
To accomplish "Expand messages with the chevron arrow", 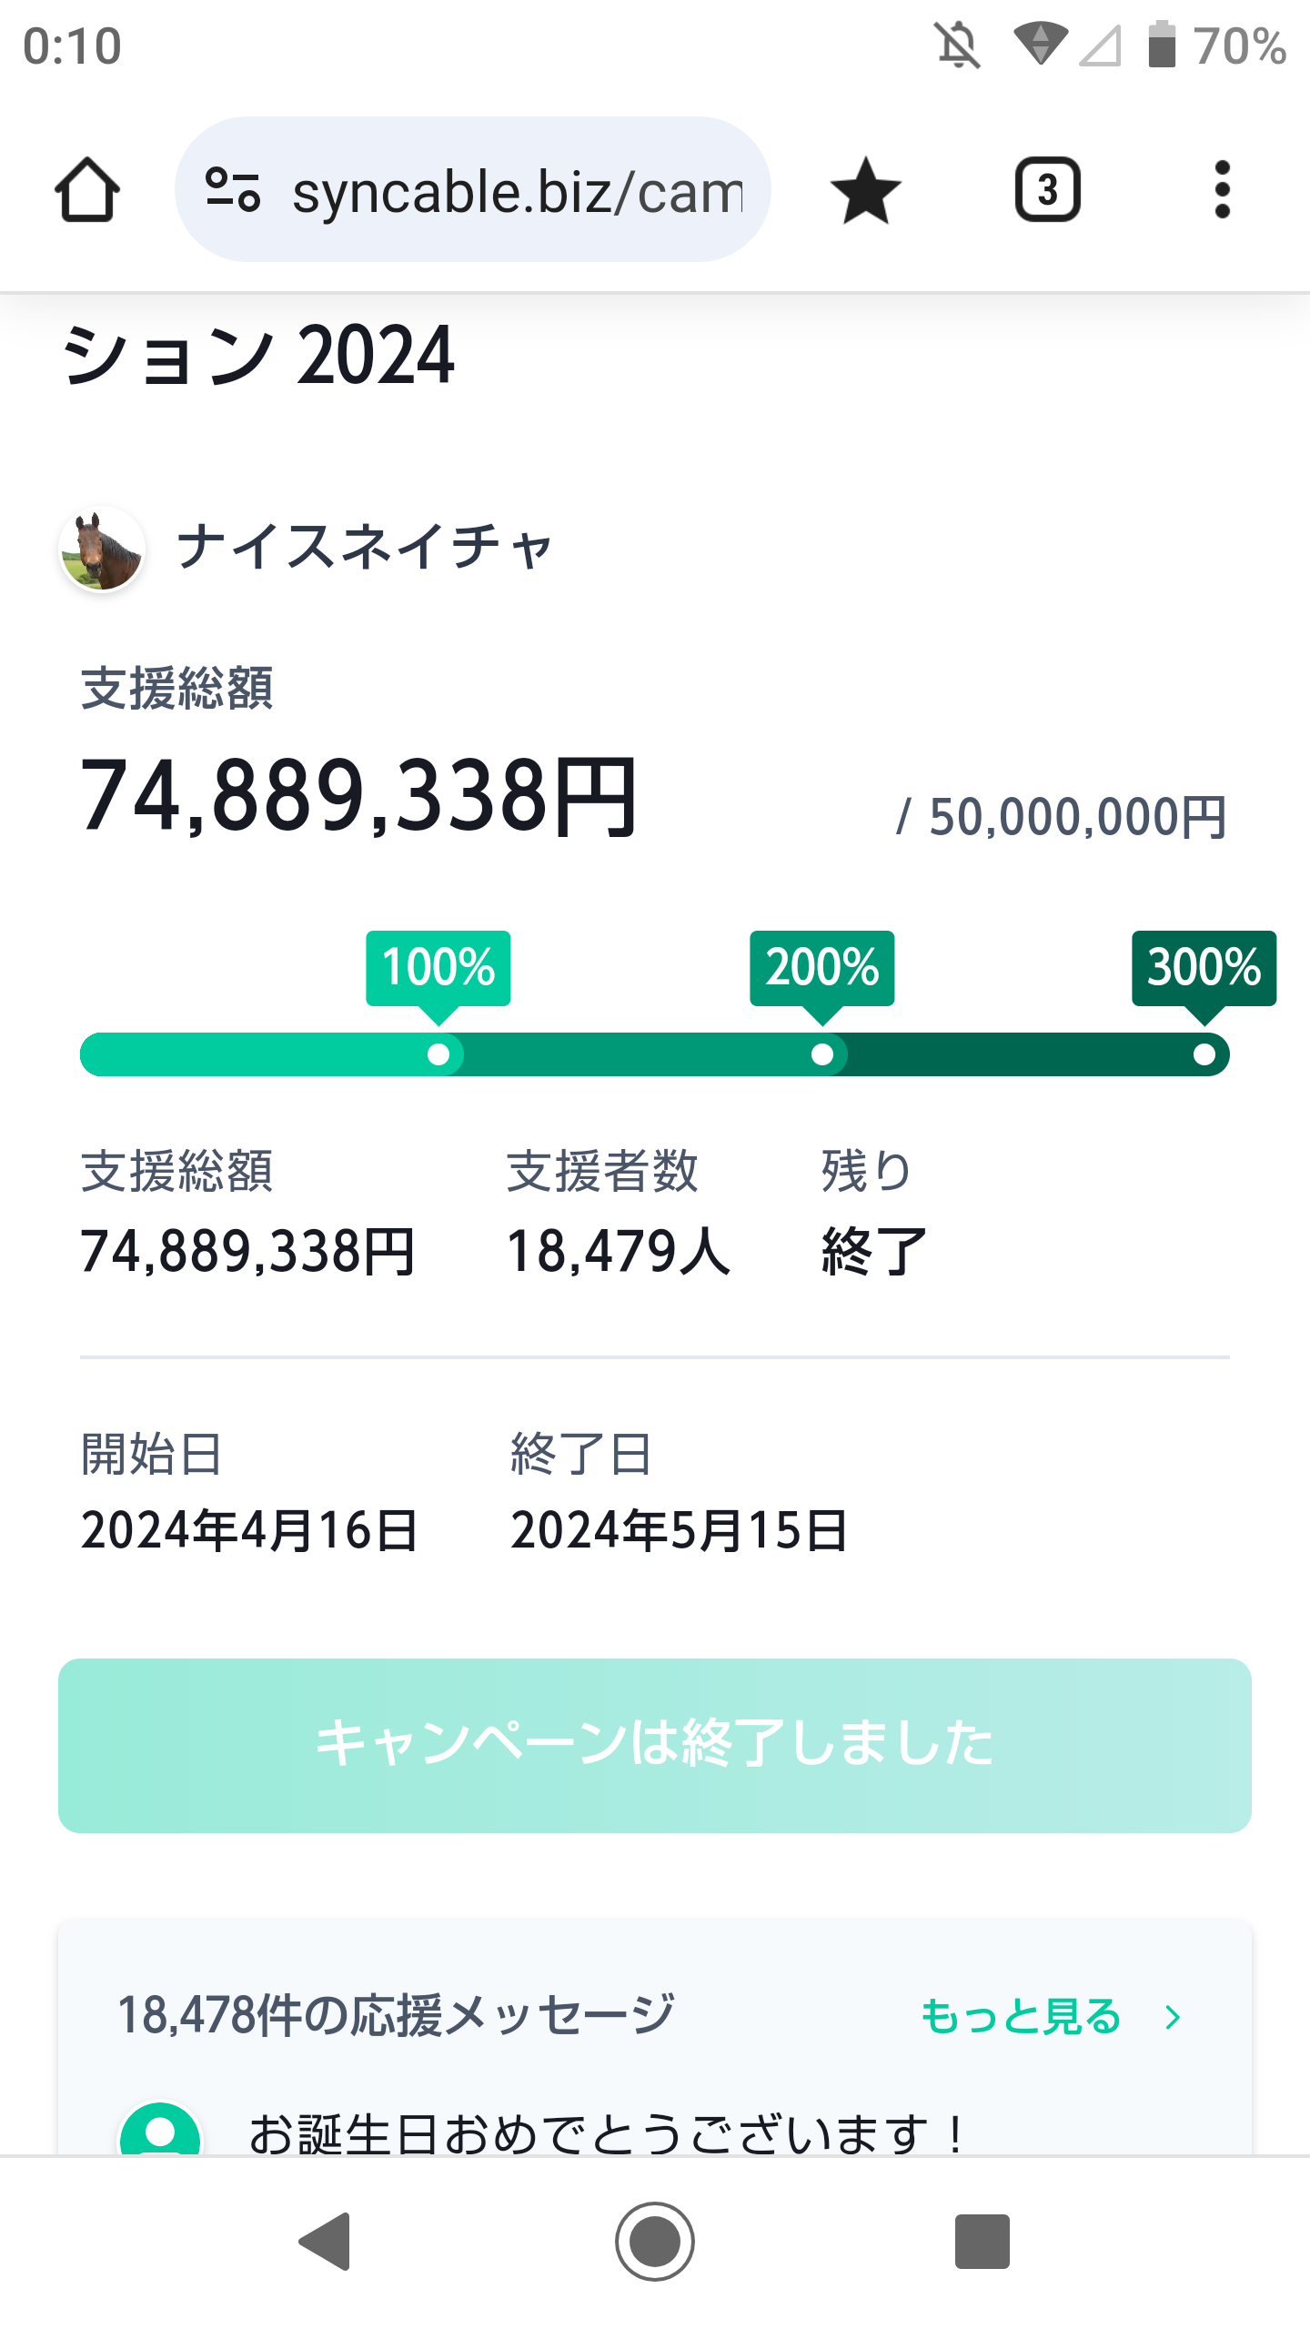I will pyautogui.click(x=1173, y=2018).
